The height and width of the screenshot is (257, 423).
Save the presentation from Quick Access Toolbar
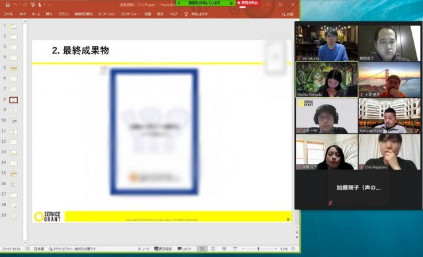click(7, 5)
